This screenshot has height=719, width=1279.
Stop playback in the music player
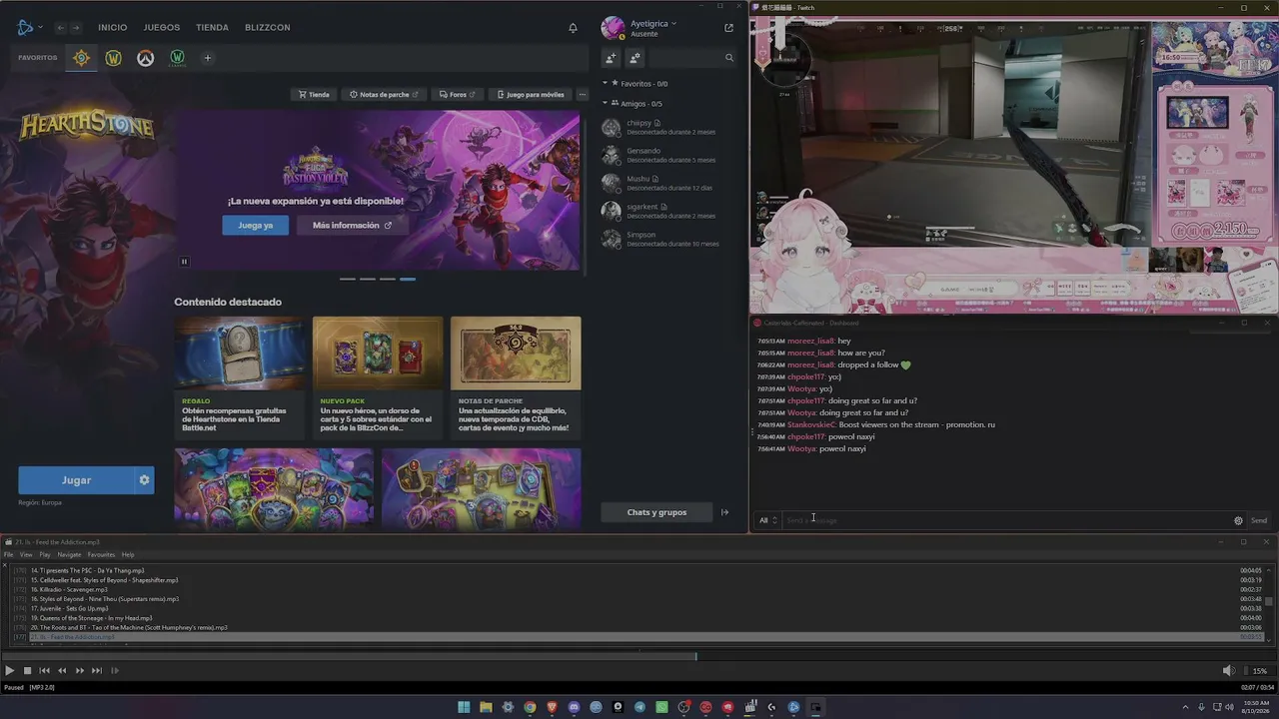tap(27, 671)
